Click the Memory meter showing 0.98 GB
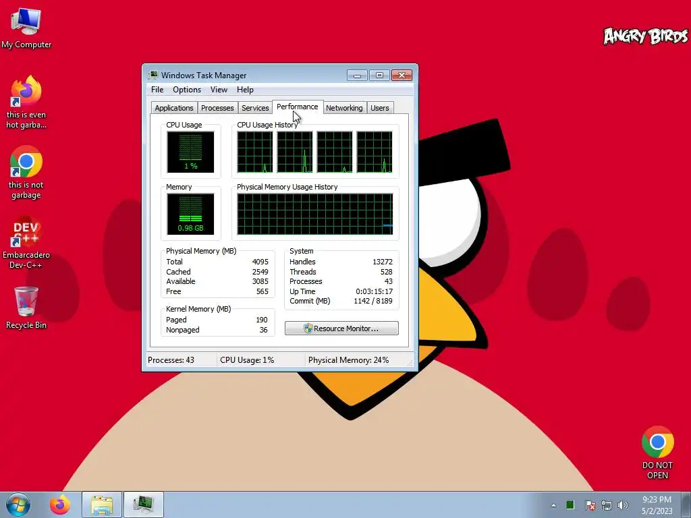 coord(190,214)
